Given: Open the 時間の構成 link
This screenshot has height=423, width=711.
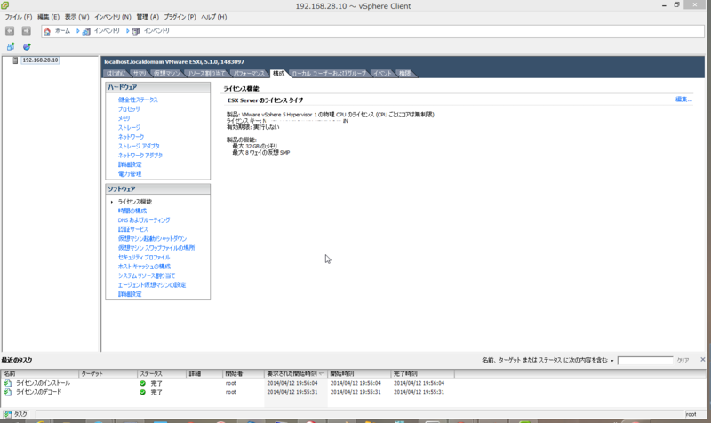Looking at the screenshot, I should click(x=132, y=211).
